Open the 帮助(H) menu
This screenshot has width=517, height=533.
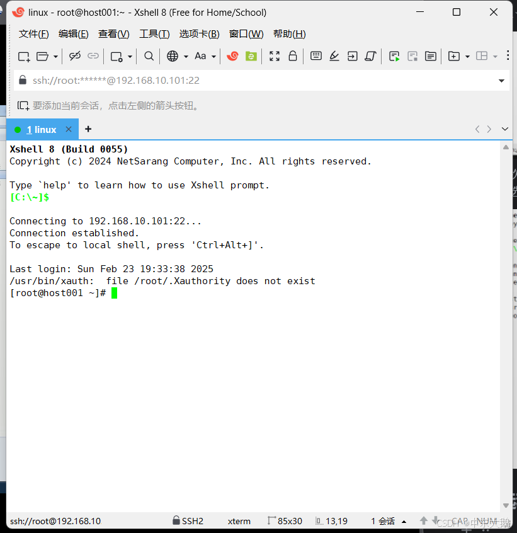click(290, 34)
